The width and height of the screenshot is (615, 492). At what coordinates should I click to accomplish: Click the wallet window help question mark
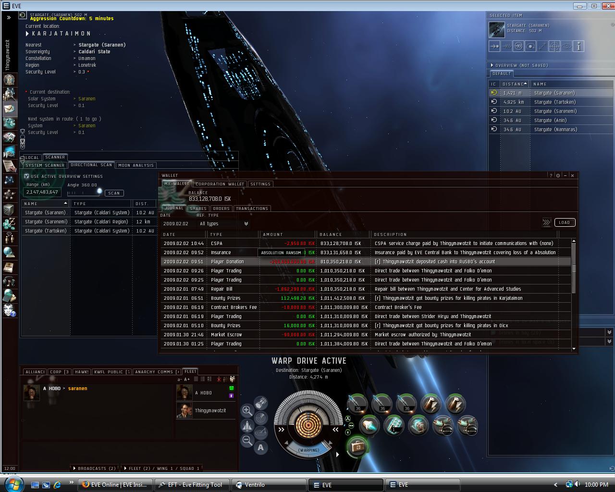pyautogui.click(x=551, y=175)
